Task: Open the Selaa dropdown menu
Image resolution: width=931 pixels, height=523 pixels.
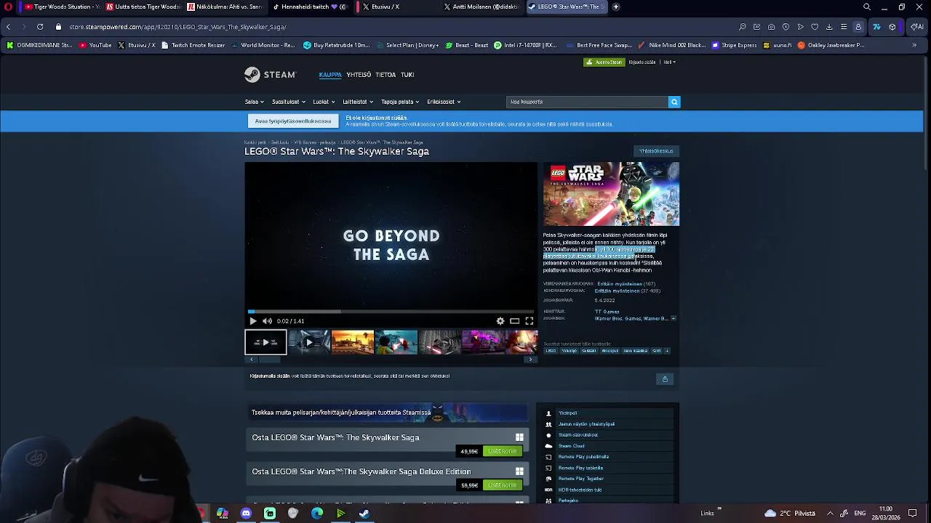Action: click(x=255, y=102)
